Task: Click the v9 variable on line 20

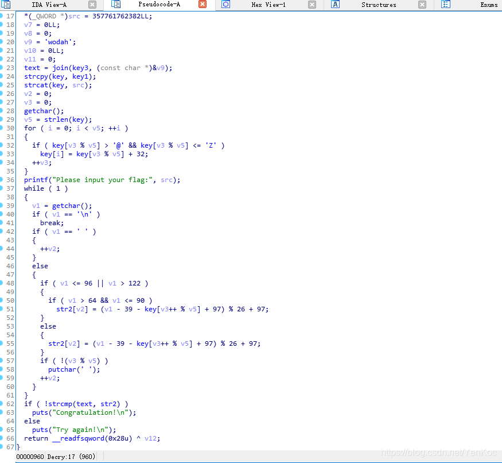Action: coord(28,42)
